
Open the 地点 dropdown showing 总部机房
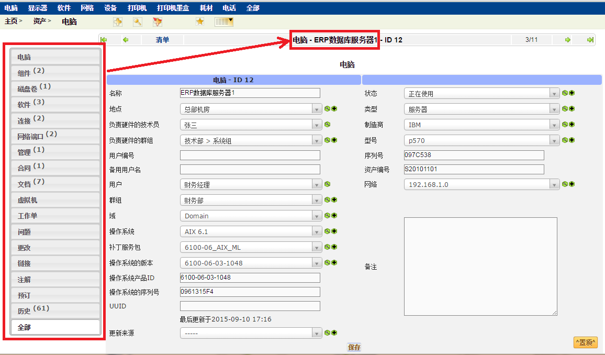[x=251, y=109]
